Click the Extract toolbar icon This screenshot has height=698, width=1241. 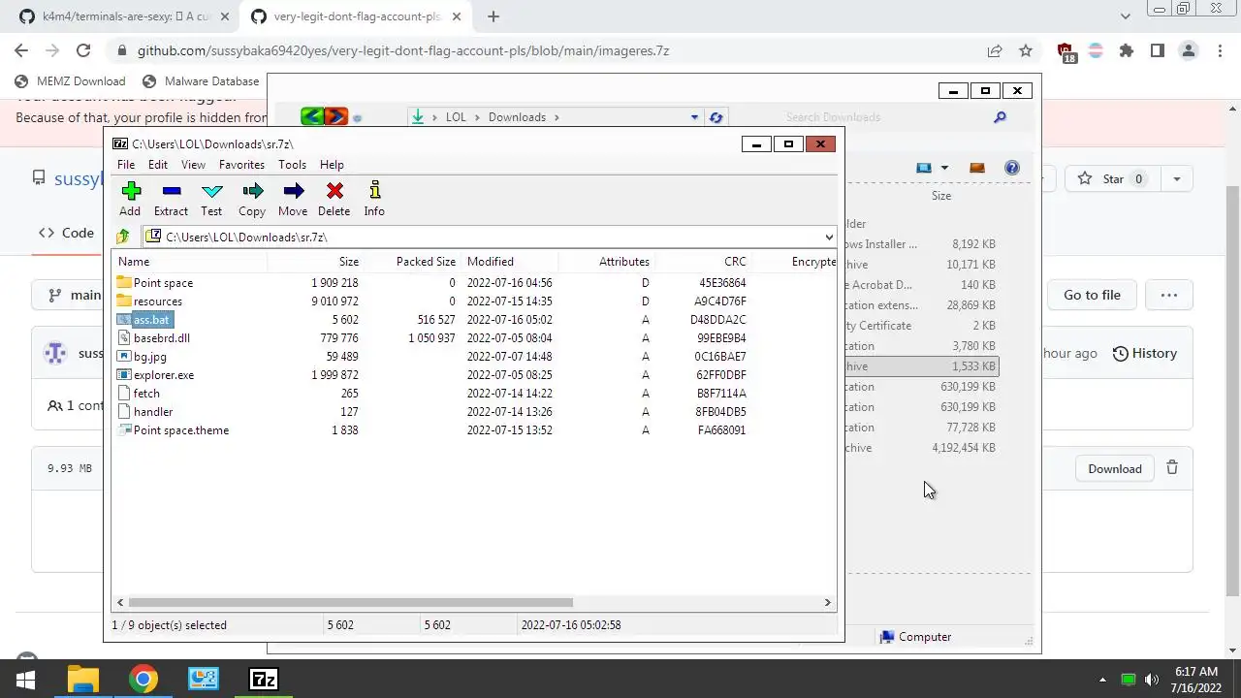(x=171, y=199)
